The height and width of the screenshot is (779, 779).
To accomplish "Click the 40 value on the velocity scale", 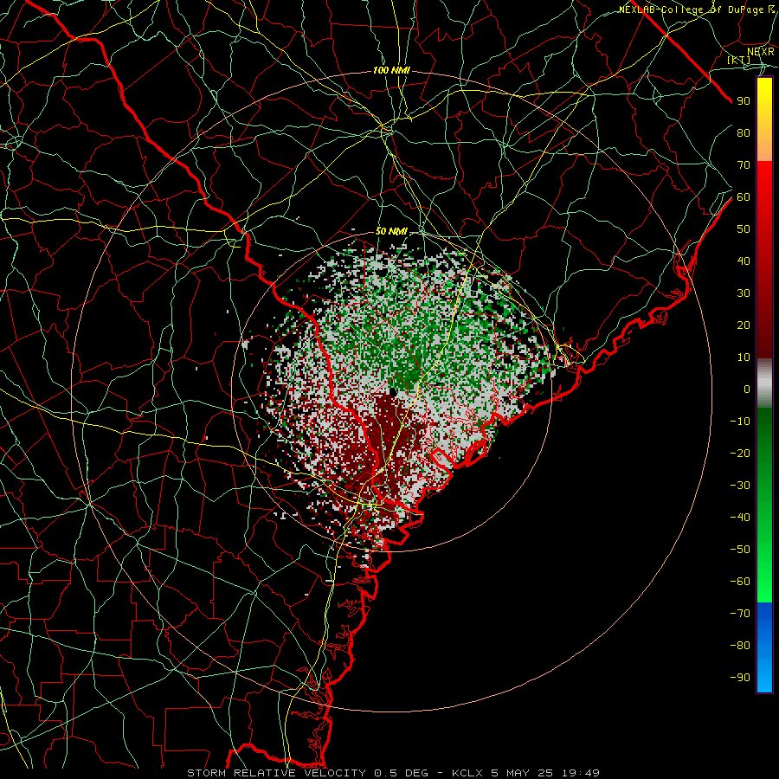I will [744, 261].
